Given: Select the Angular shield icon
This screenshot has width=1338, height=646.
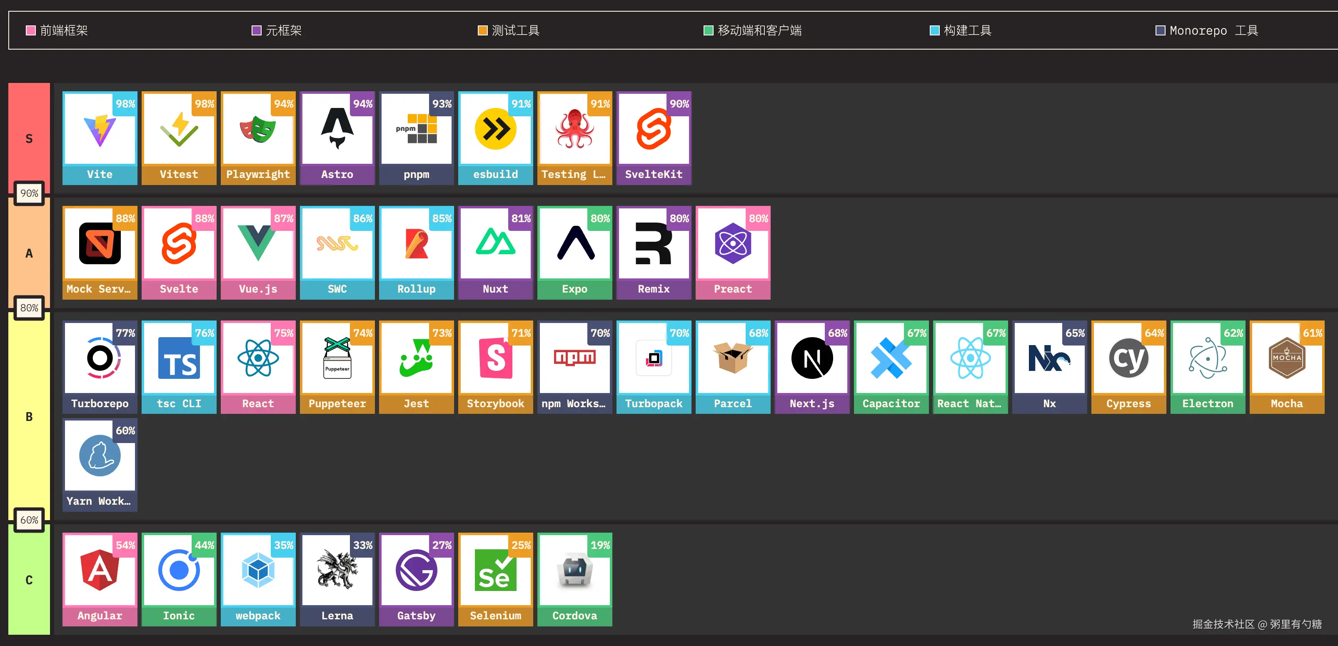Looking at the screenshot, I should point(100,571).
